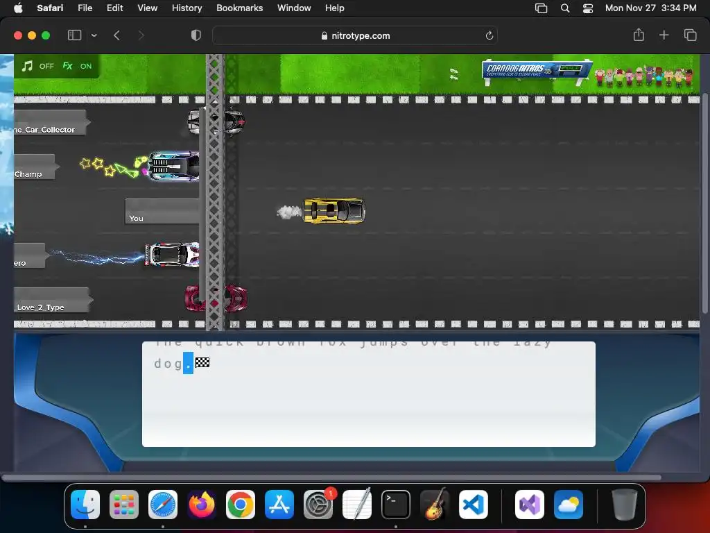Open Finder from the Dock

pyautogui.click(x=85, y=505)
